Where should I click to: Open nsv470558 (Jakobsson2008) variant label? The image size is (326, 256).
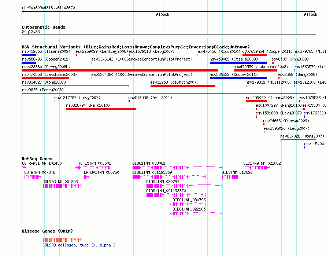tap(49, 74)
